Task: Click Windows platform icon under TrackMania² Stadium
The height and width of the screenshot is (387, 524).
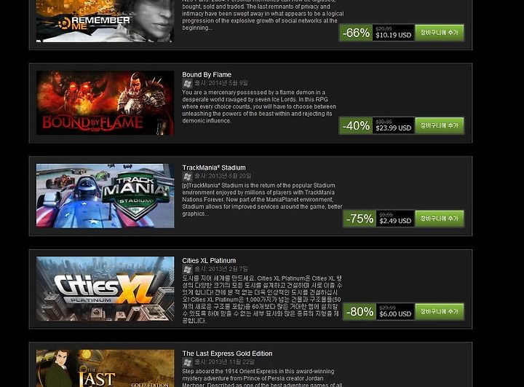Action: point(187,176)
